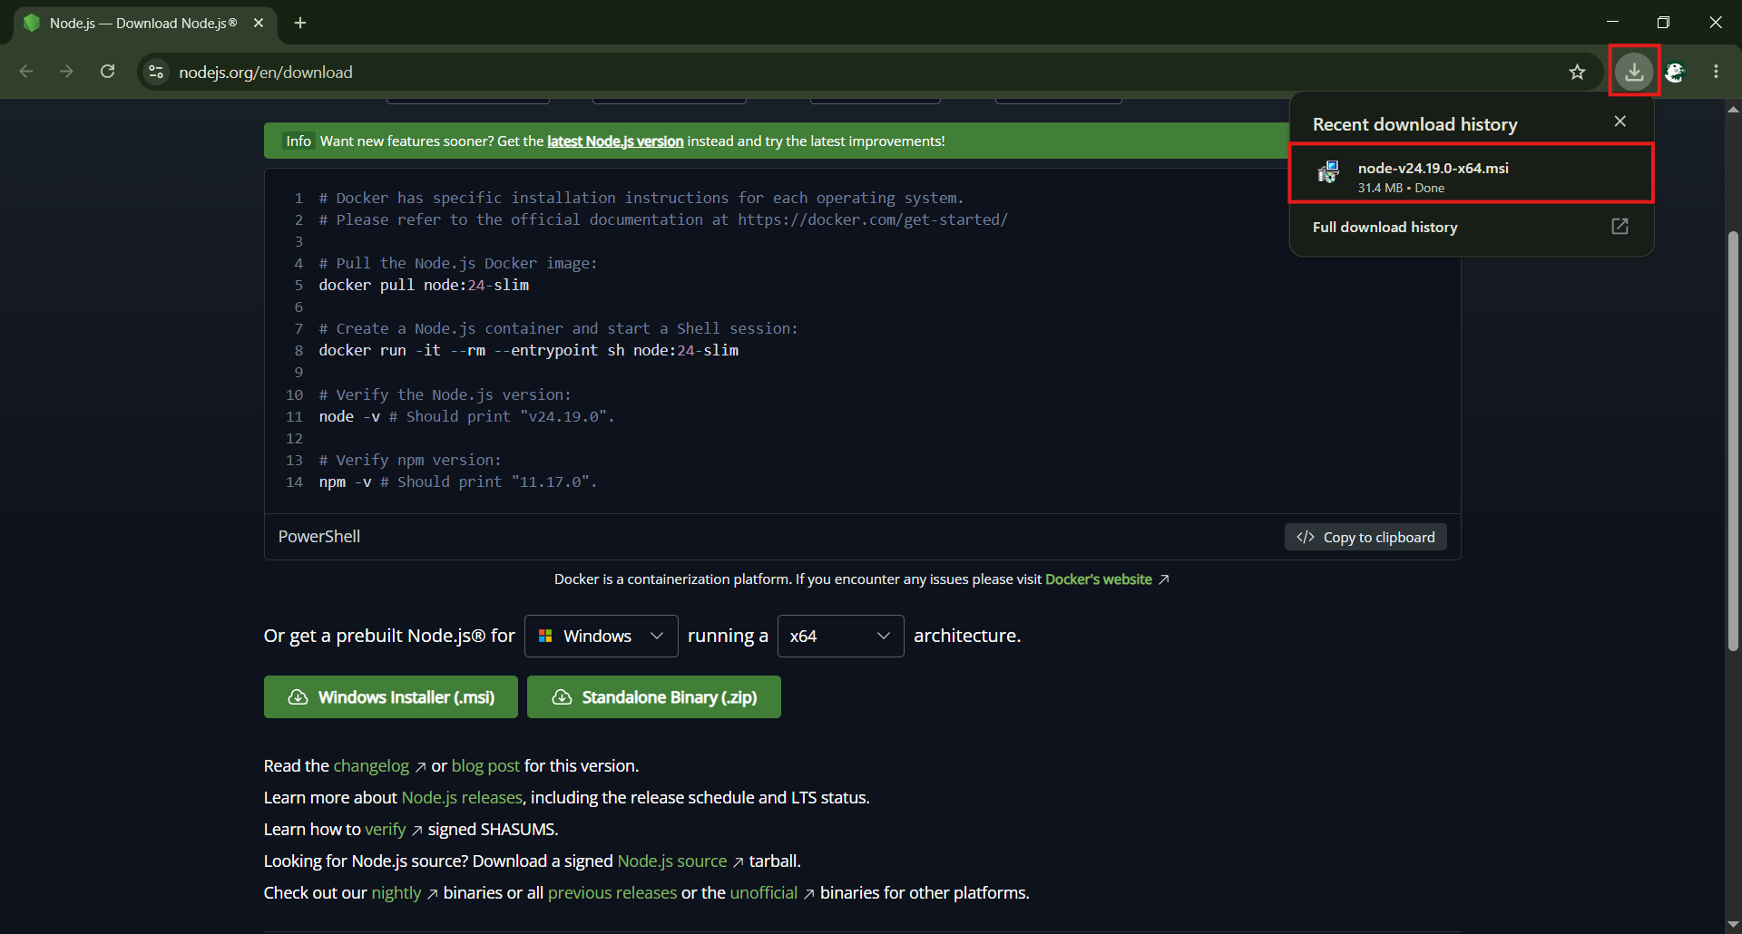This screenshot has height=934, width=1742.
Task: Follow the latest Node.js version link
Action: click(x=615, y=141)
